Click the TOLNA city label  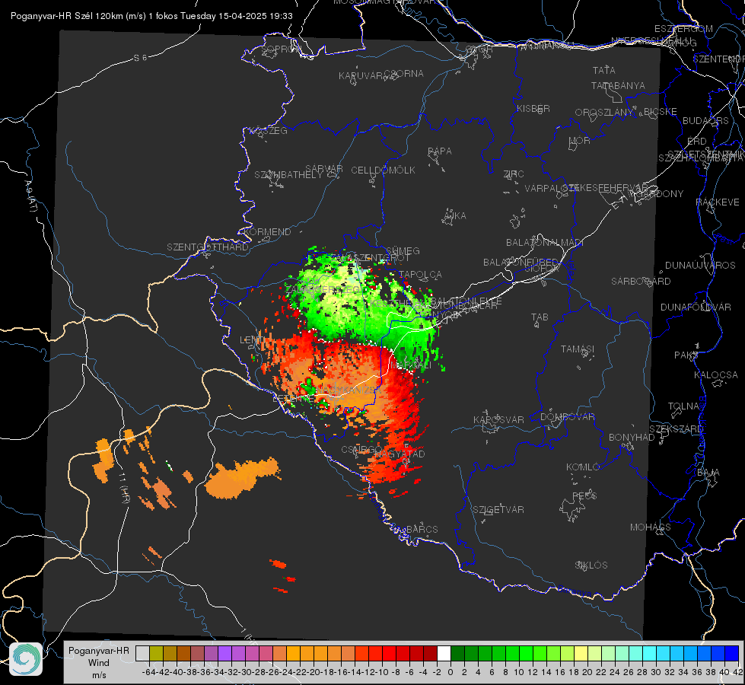pyautogui.click(x=684, y=406)
